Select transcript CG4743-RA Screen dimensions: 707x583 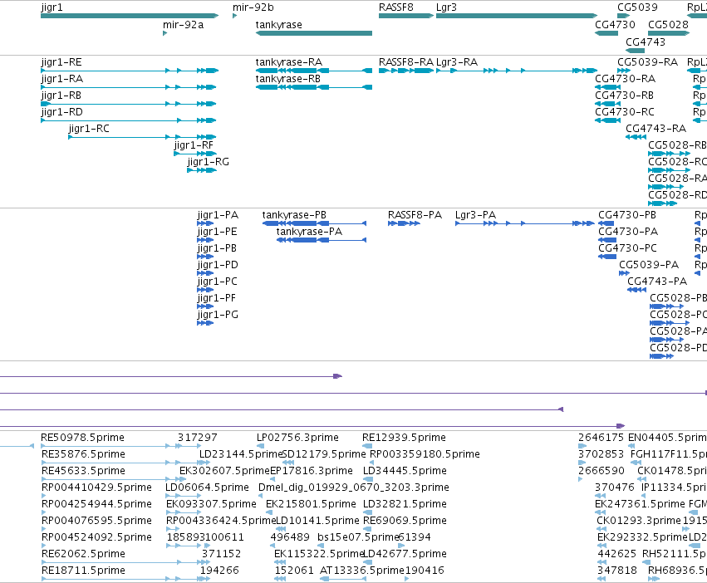point(636,137)
